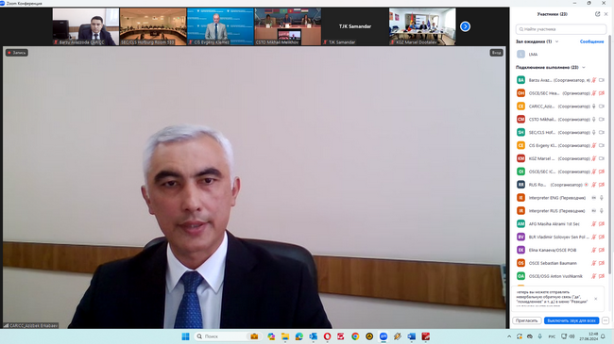Click the Вход button on video
The width and height of the screenshot is (614, 344).
(496, 53)
